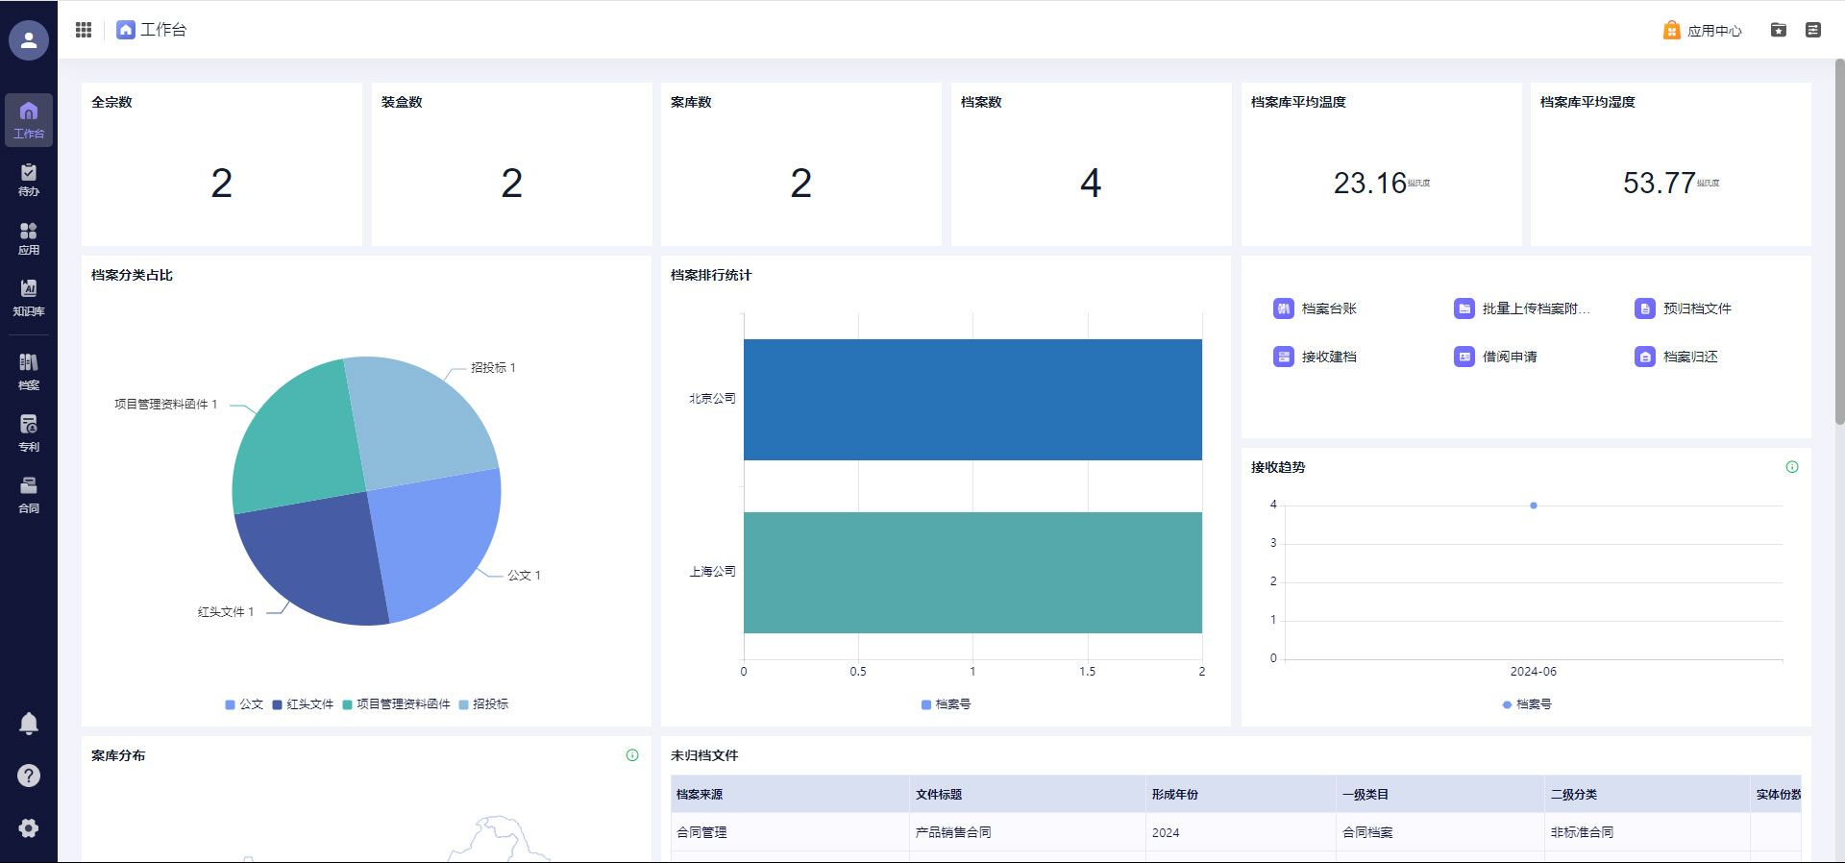Open 应用 menu in the sidebar
The height and width of the screenshot is (863, 1845).
click(29, 238)
